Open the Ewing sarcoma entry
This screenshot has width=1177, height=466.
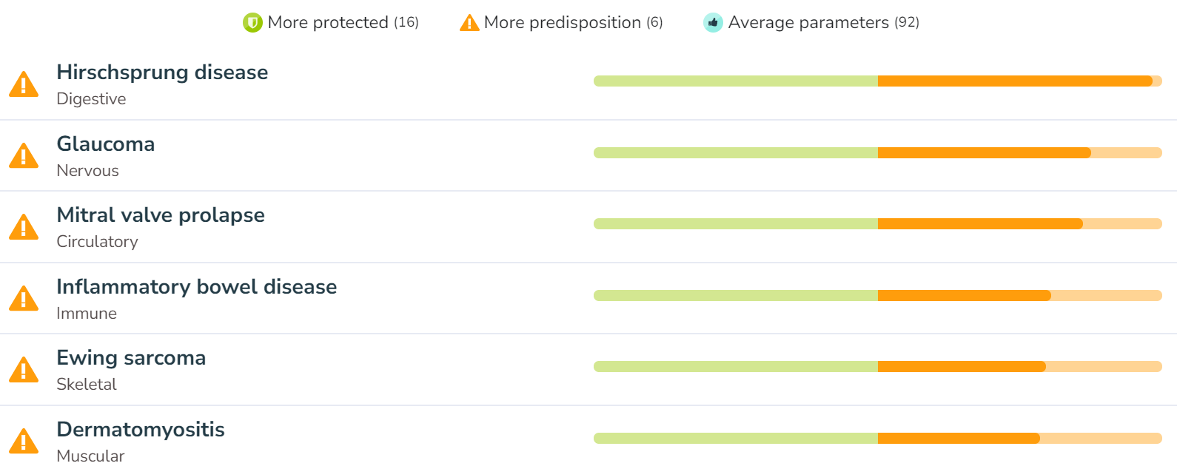coord(588,369)
